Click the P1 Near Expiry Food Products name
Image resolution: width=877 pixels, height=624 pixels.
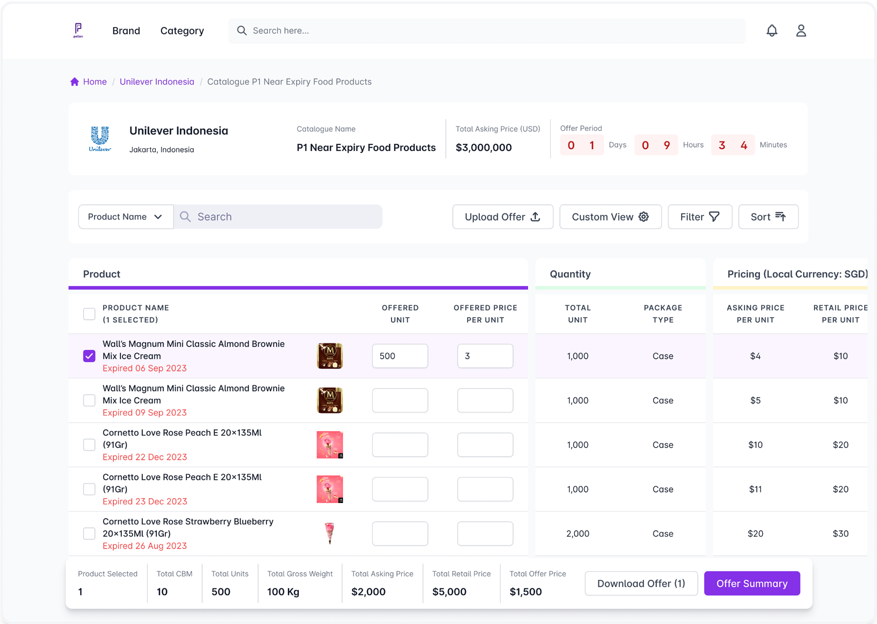(x=366, y=147)
